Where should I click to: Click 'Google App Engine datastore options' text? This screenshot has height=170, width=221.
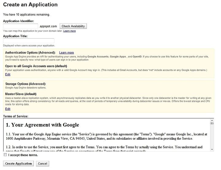[x=26, y=88]
